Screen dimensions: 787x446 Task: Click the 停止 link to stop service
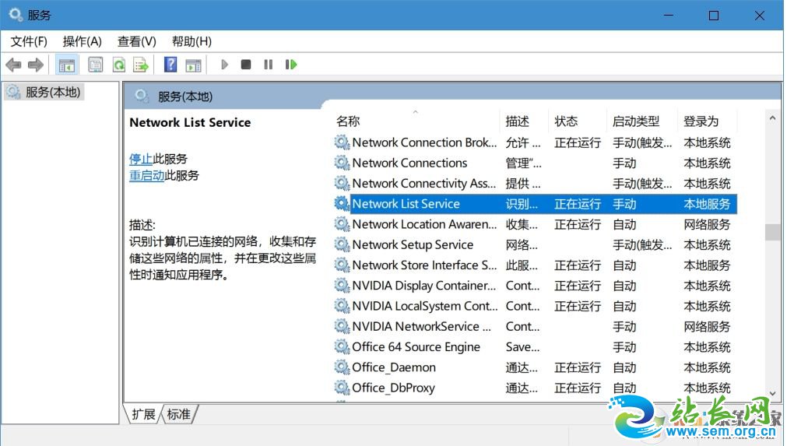pyautogui.click(x=141, y=159)
